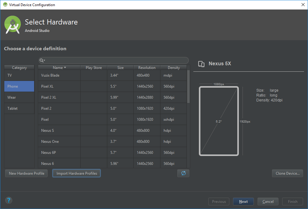The image size is (308, 209).
Task: Select the Phone category
Action: 19,86
